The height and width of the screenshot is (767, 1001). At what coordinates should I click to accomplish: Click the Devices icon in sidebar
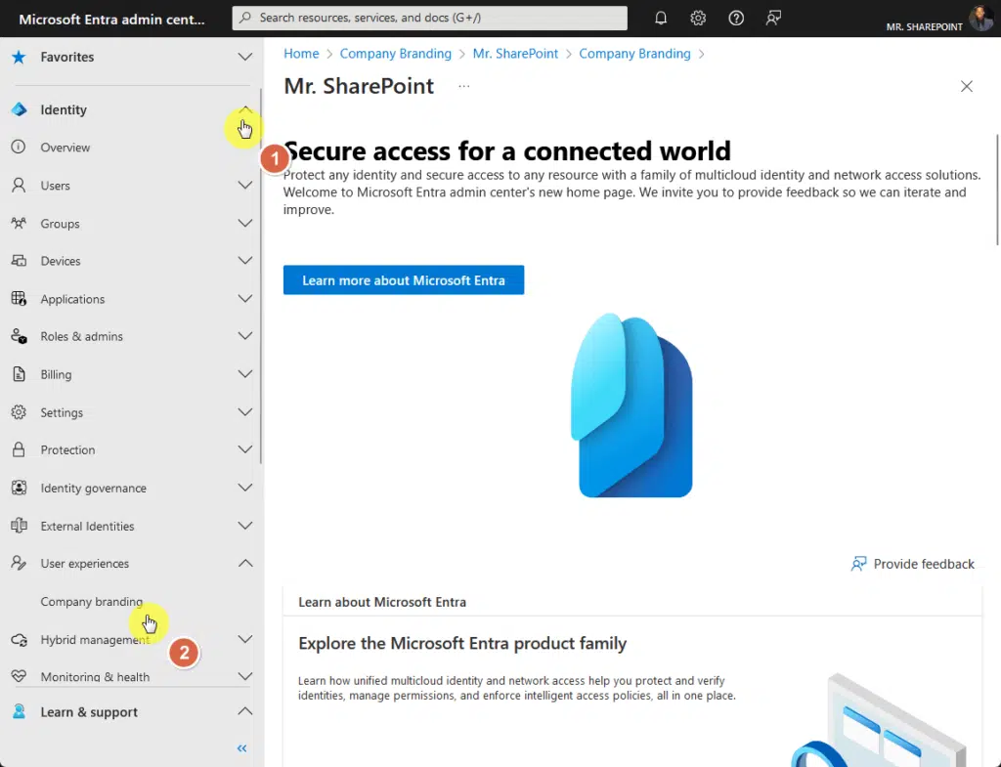tap(19, 261)
